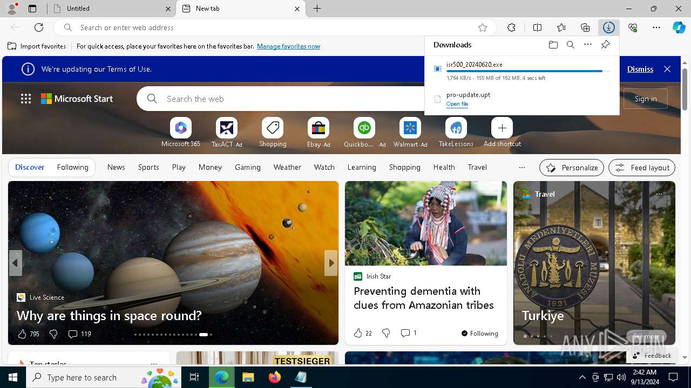Launch Firefox from the taskbar
691x388 pixels.
pos(275,377)
